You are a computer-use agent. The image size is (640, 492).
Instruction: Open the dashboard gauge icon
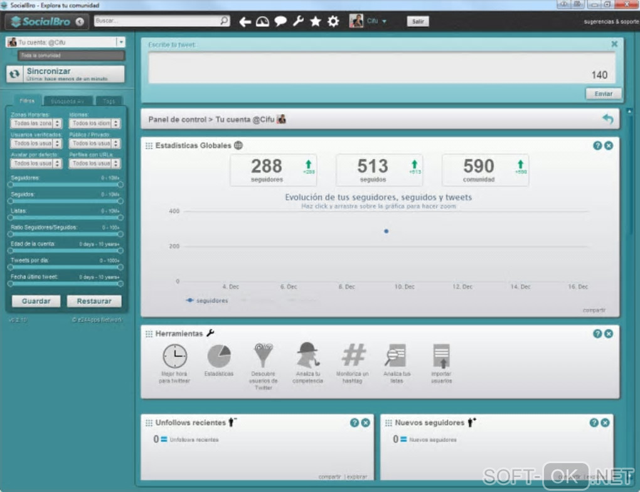coord(262,21)
